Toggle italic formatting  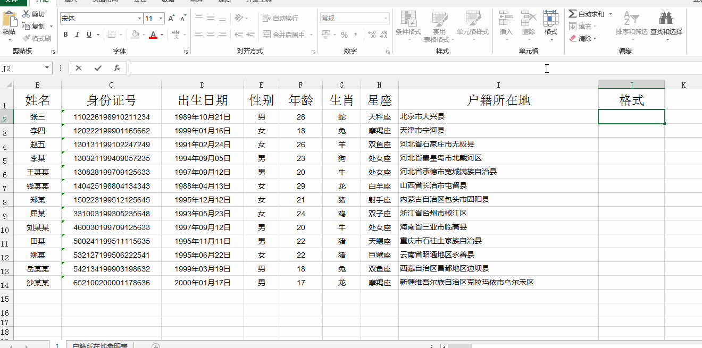coord(77,35)
